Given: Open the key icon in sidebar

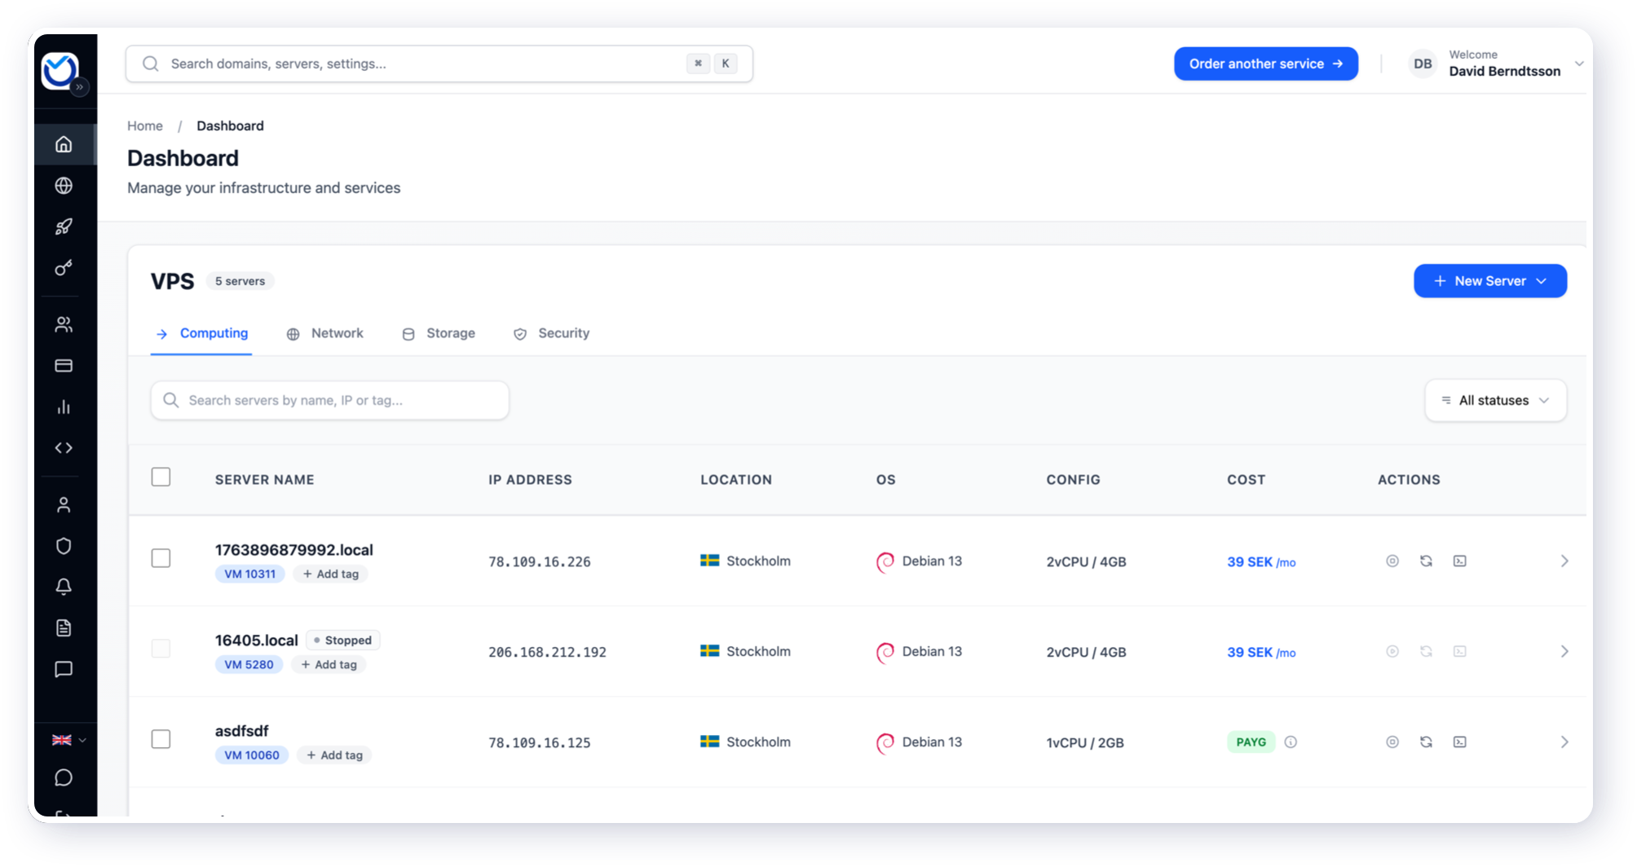Looking at the screenshot, I should click(64, 268).
